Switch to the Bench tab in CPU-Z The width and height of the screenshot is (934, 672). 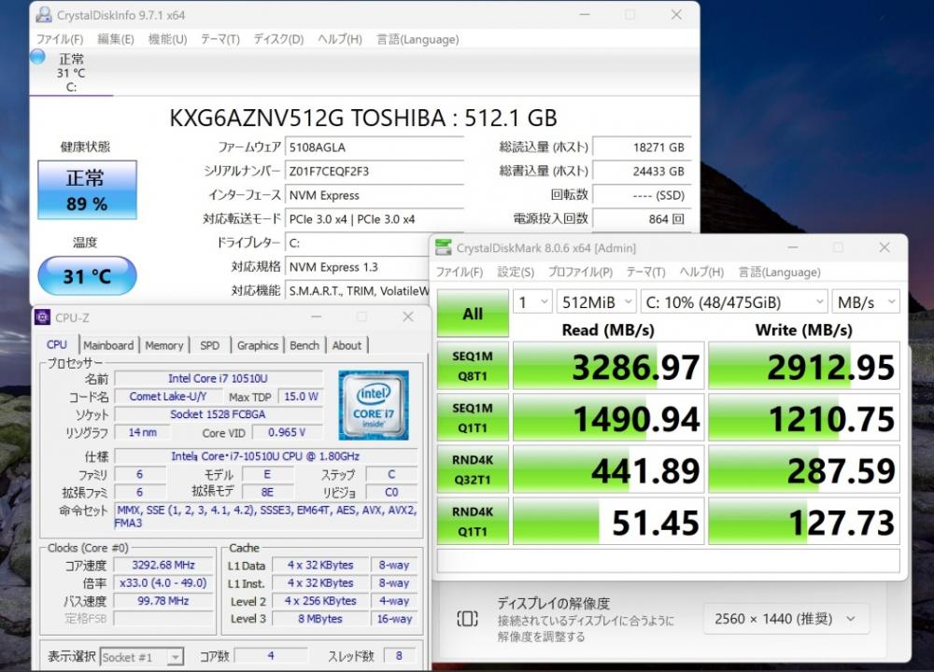click(304, 345)
